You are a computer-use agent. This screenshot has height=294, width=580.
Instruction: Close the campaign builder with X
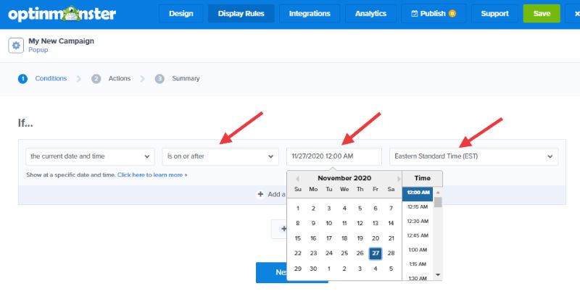click(x=576, y=14)
